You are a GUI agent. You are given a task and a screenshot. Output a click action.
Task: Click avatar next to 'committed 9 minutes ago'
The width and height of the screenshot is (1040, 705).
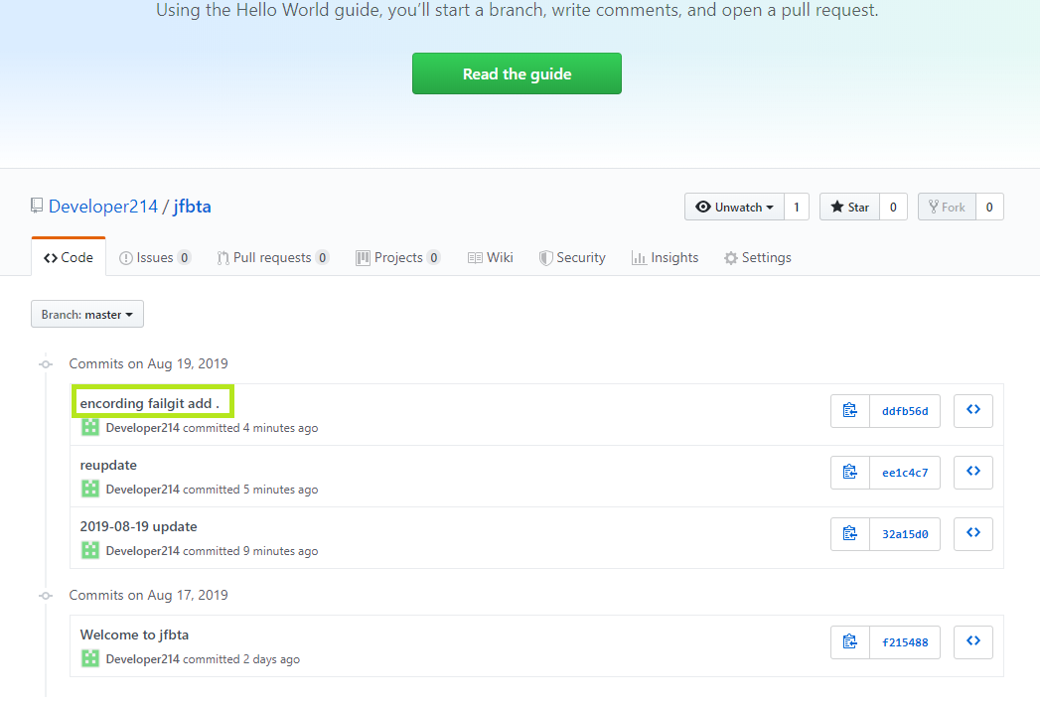[90, 550]
